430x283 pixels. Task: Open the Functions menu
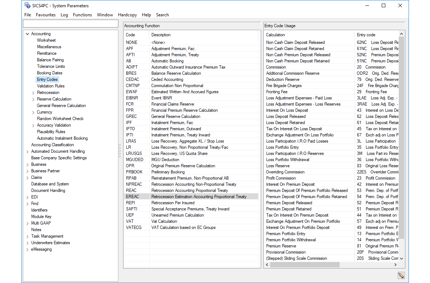pos(82,15)
